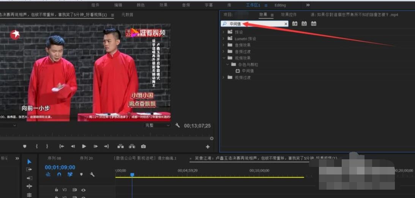The image size is (415, 198).
Task: Expand the Lumetri 预设 folder
Action: click(x=223, y=39)
